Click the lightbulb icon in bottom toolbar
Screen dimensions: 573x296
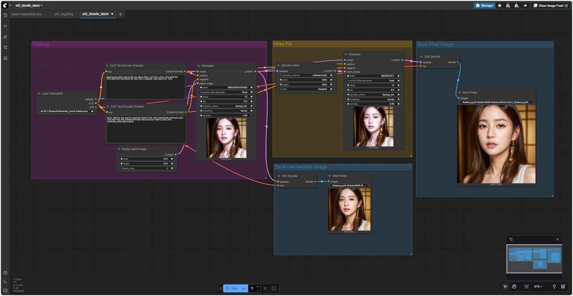tap(554, 287)
